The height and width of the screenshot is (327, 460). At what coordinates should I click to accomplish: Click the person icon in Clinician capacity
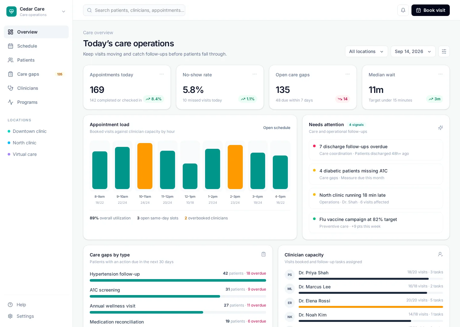pyautogui.click(x=441, y=254)
